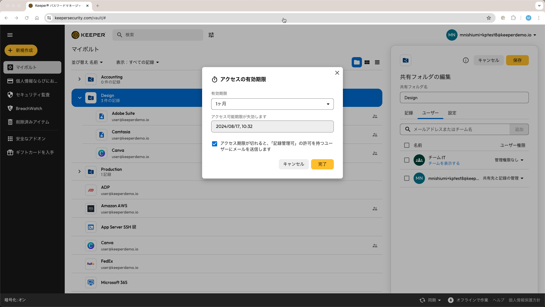The width and height of the screenshot is (545, 307).
Task: Uncheck the email notification checkbox
Action: (x=215, y=144)
